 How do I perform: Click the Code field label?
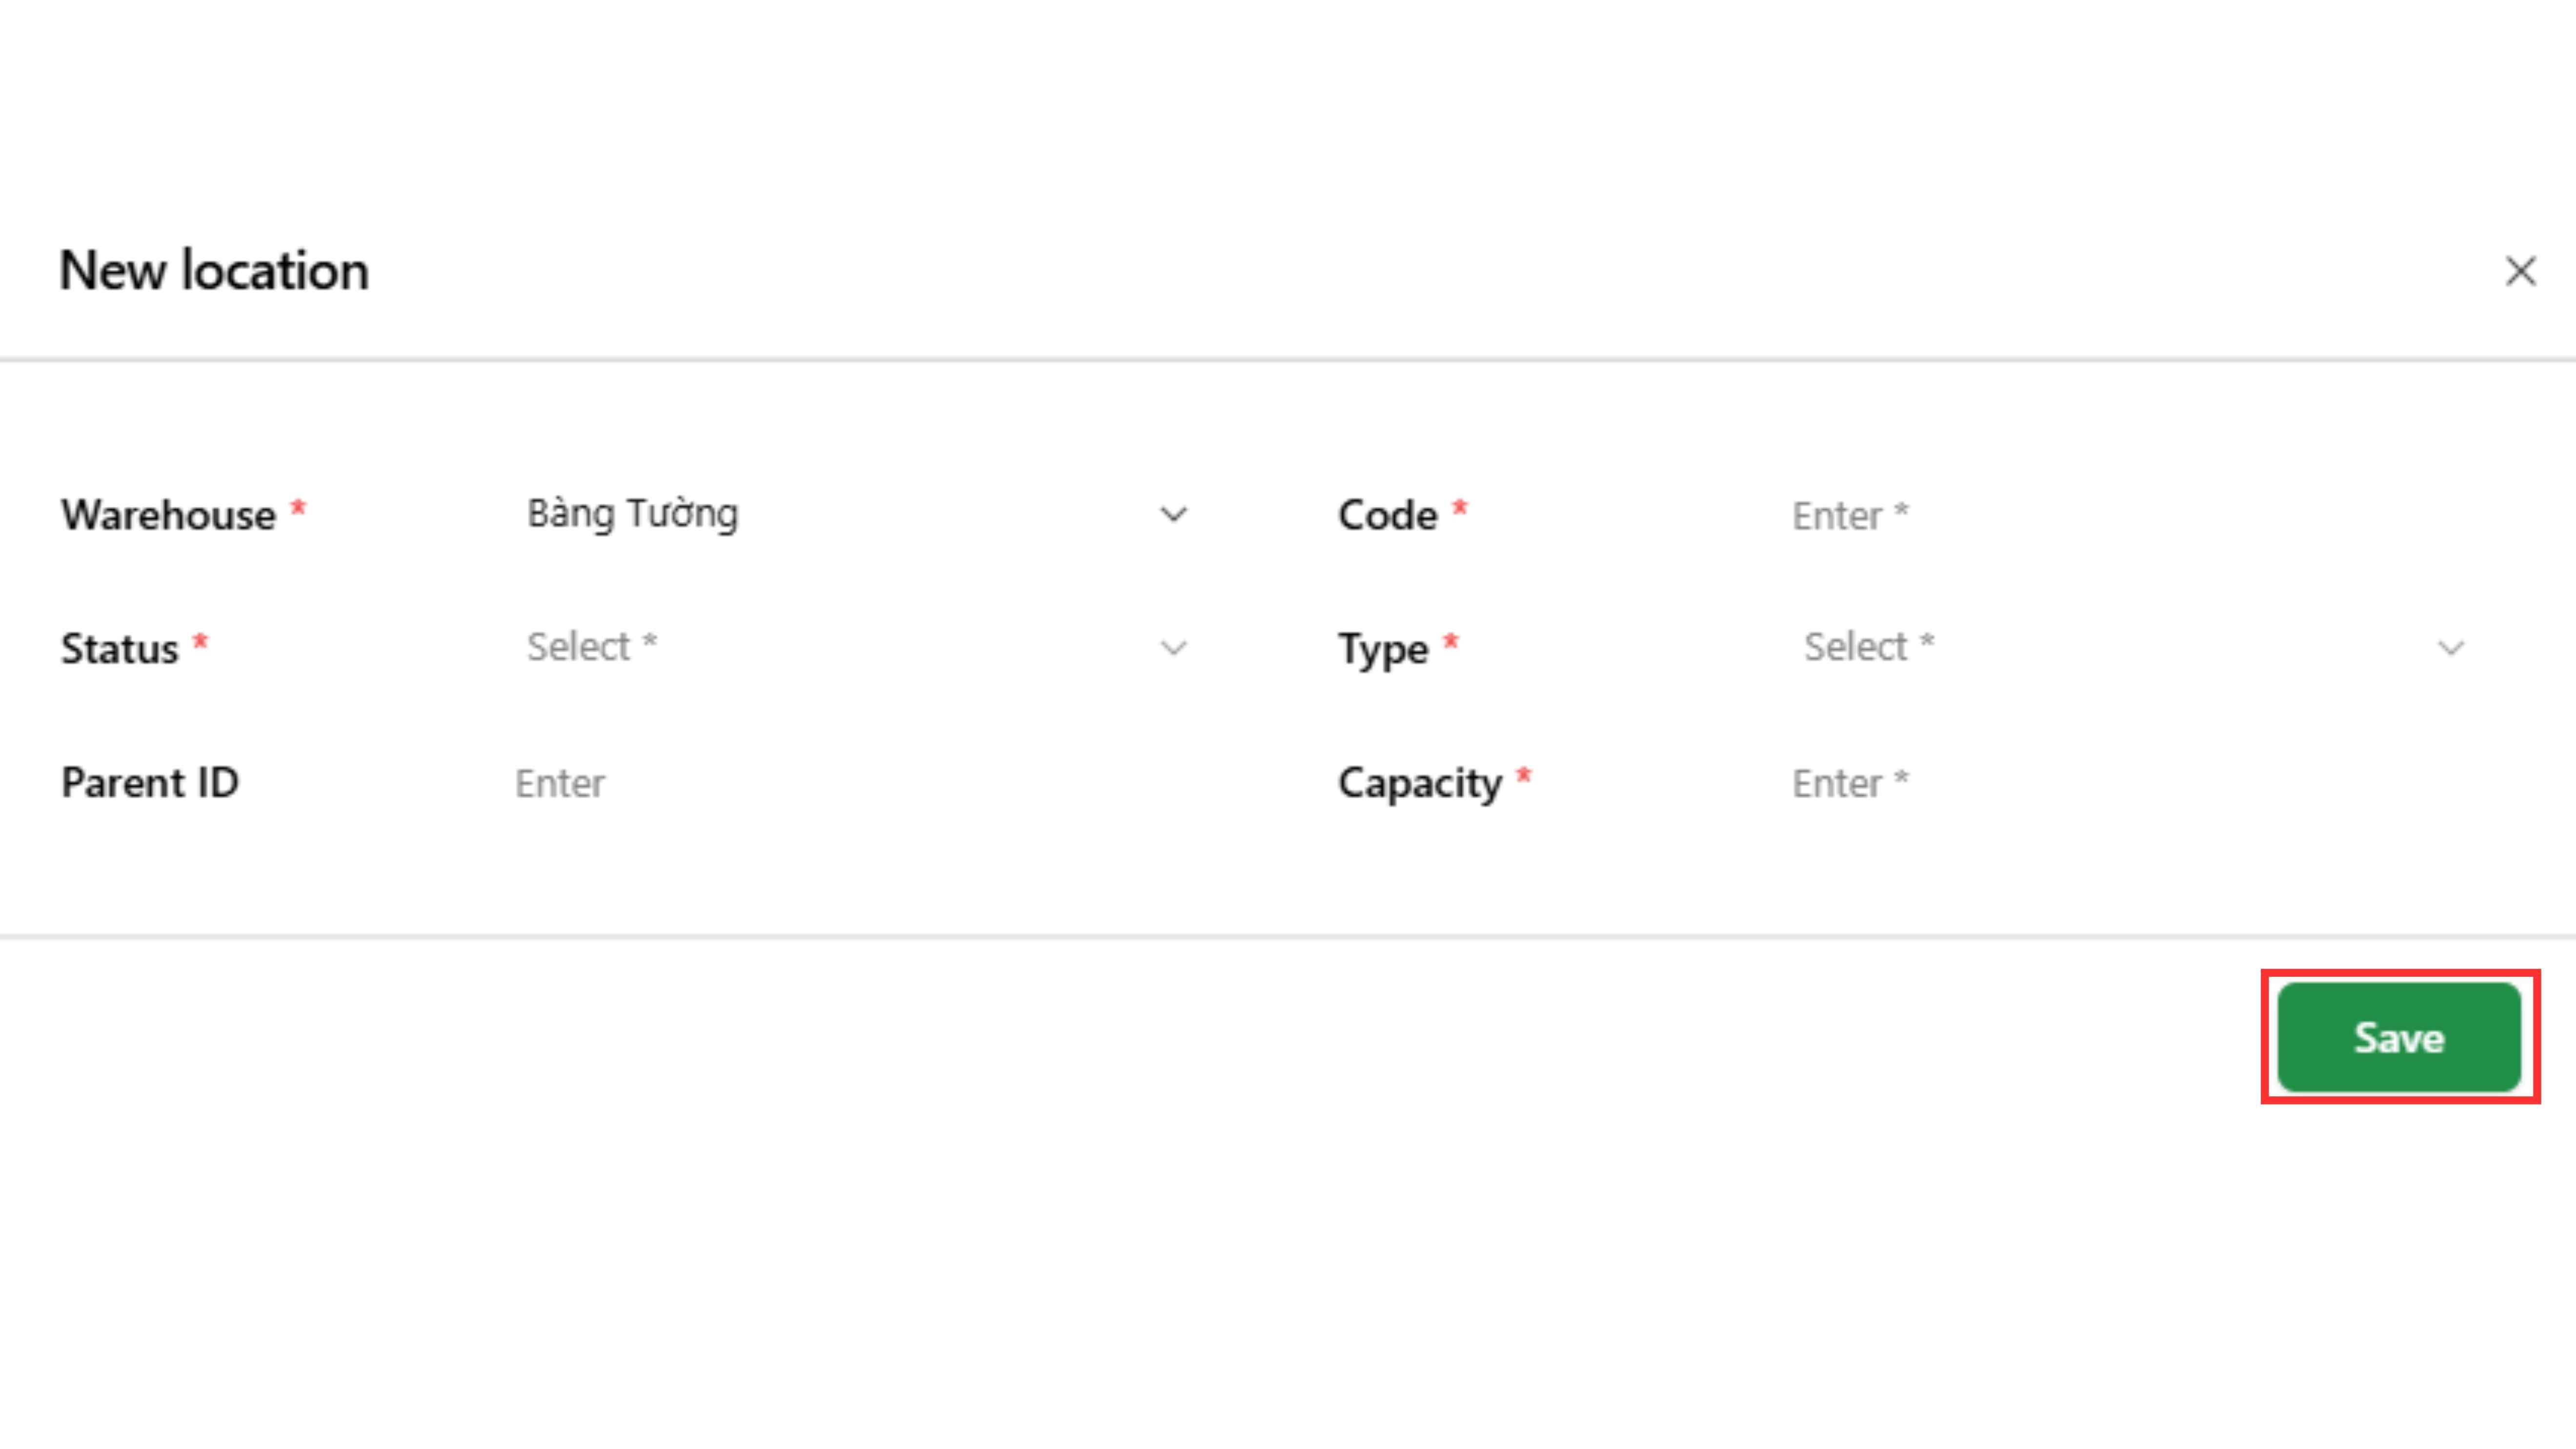point(1387,515)
